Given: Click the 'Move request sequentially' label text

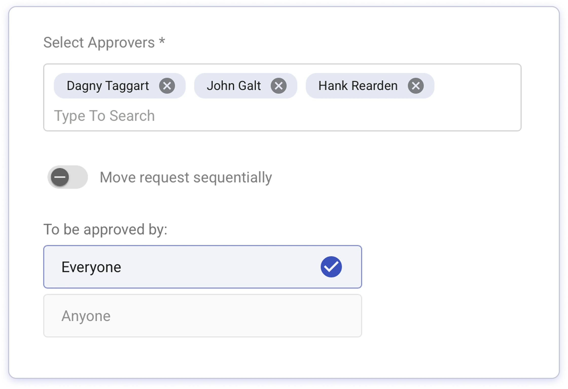Looking at the screenshot, I should 186,177.
